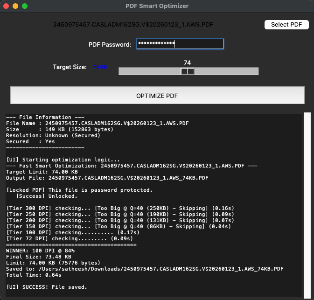Click the 'Secured : Yes' log line
This screenshot has height=300, width=314.
[30, 141]
